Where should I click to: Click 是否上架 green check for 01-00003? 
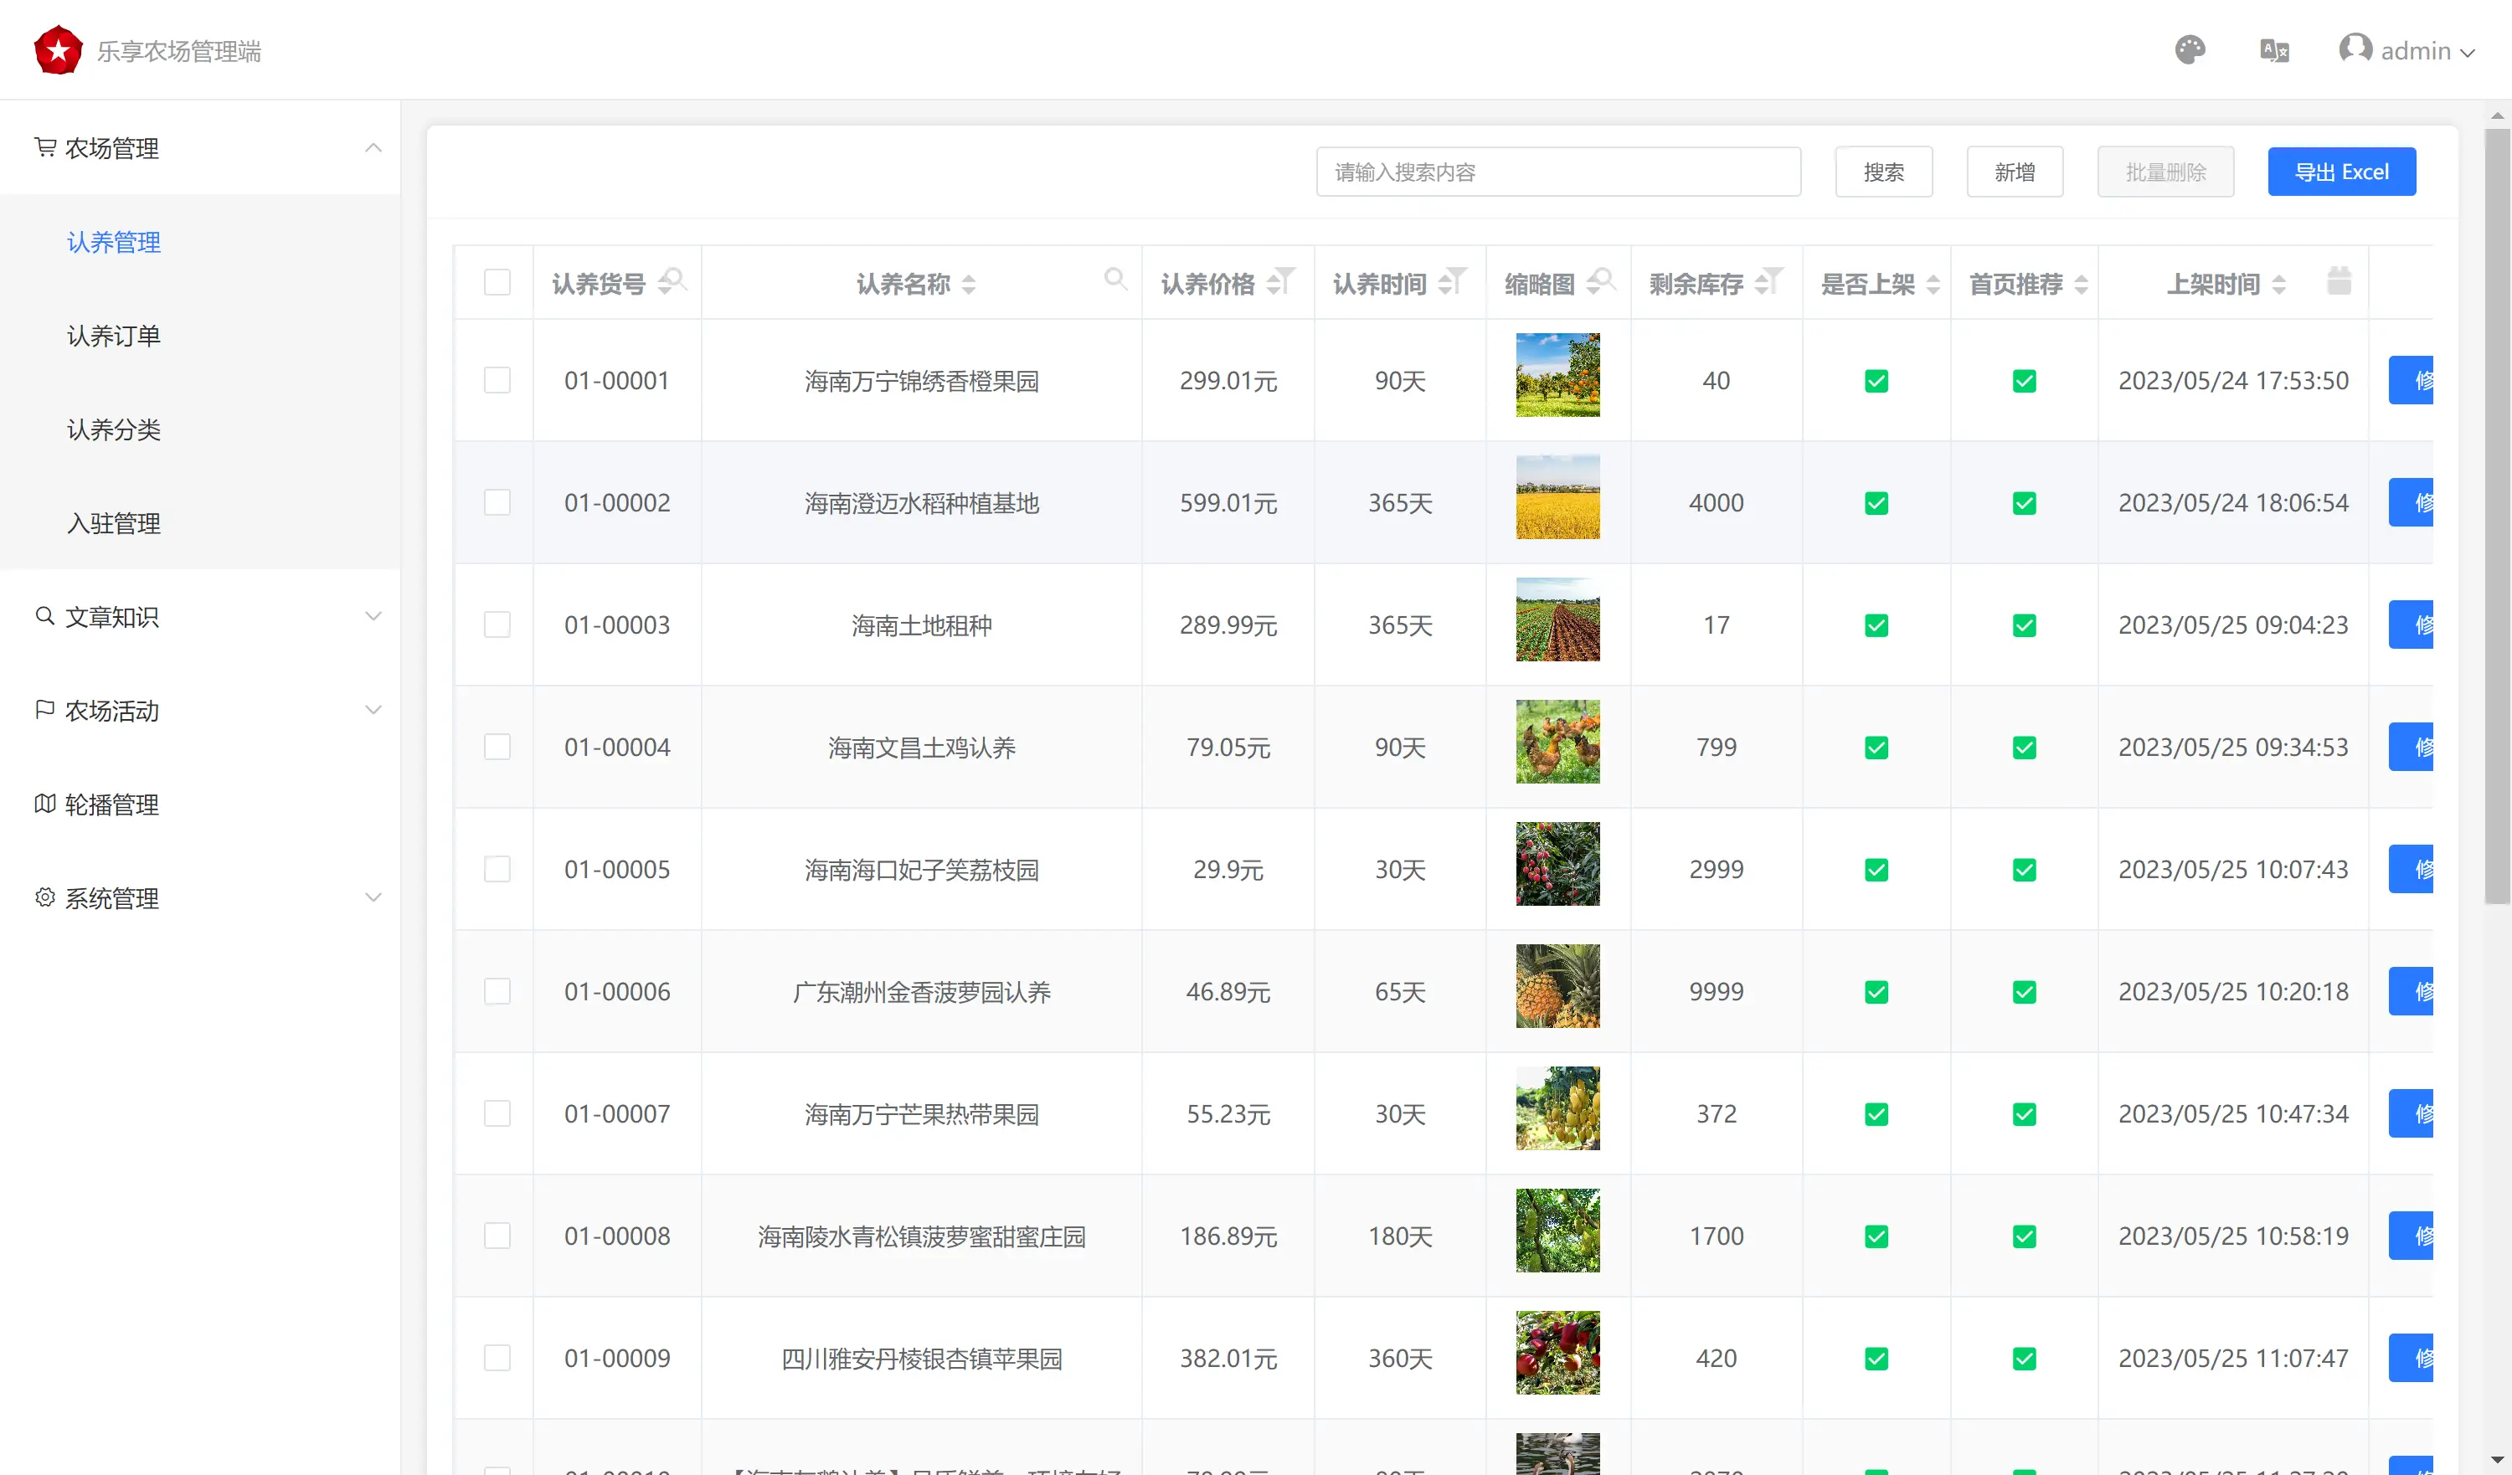pos(1876,624)
